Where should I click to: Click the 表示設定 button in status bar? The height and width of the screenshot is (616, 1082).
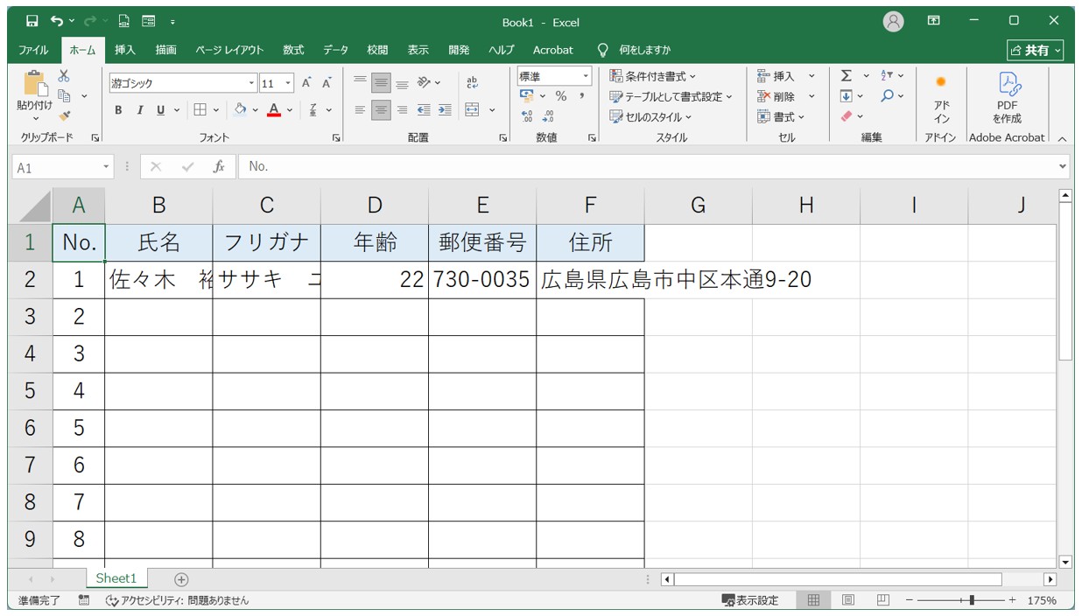pos(750,600)
